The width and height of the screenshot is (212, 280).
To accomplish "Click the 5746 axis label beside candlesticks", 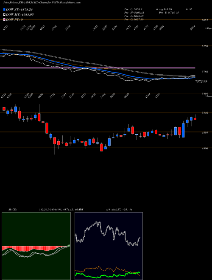I will tap(205, 113).
